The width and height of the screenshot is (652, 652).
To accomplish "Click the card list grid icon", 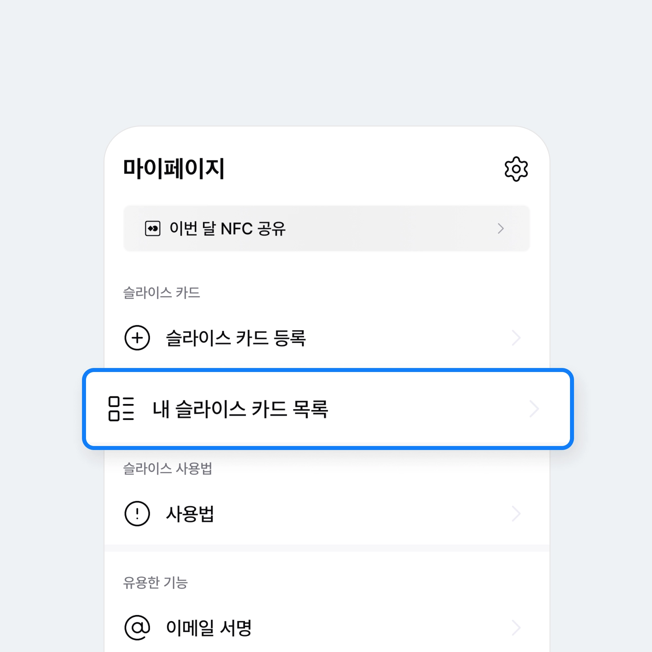I will tap(121, 409).
